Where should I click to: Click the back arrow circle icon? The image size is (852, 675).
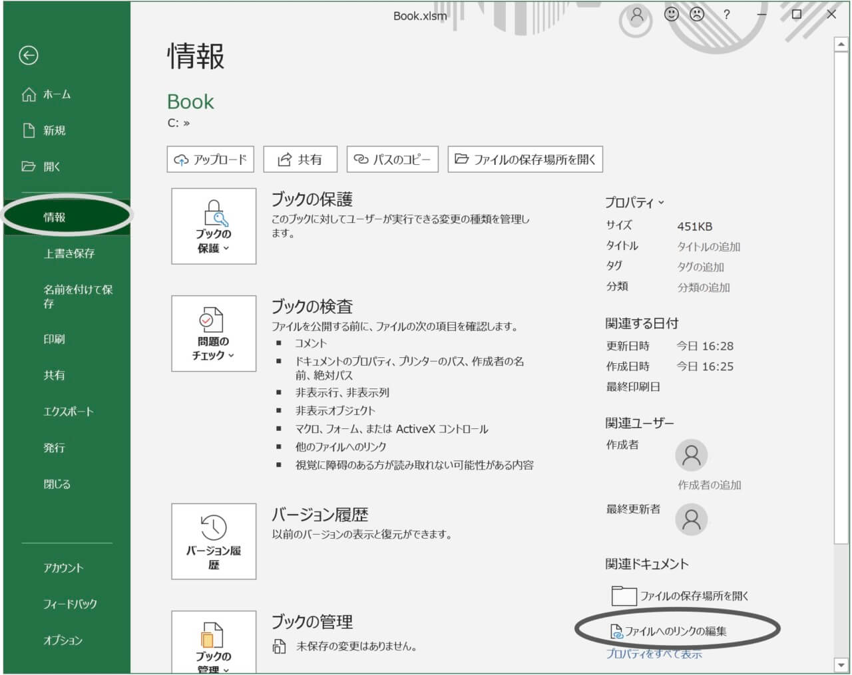[29, 55]
